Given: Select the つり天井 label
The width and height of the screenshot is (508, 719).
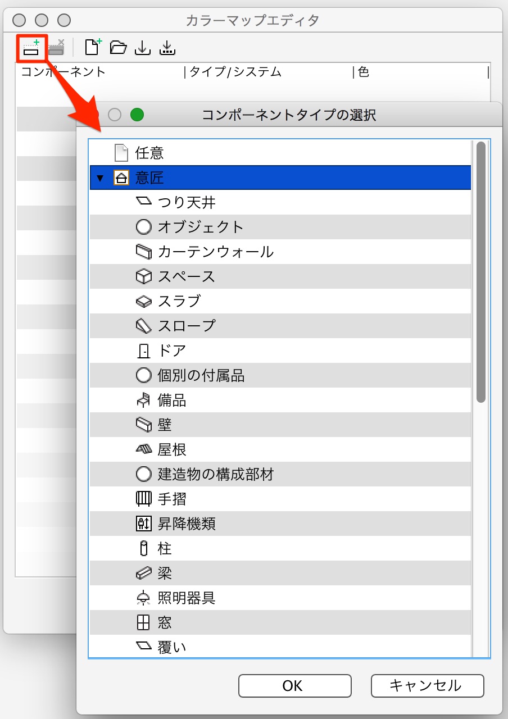Looking at the screenshot, I should 187,202.
